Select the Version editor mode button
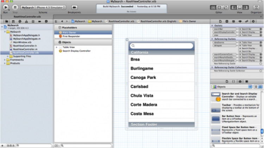This screenshot has width=264, height=148. pyautogui.click(x=225, y=8)
